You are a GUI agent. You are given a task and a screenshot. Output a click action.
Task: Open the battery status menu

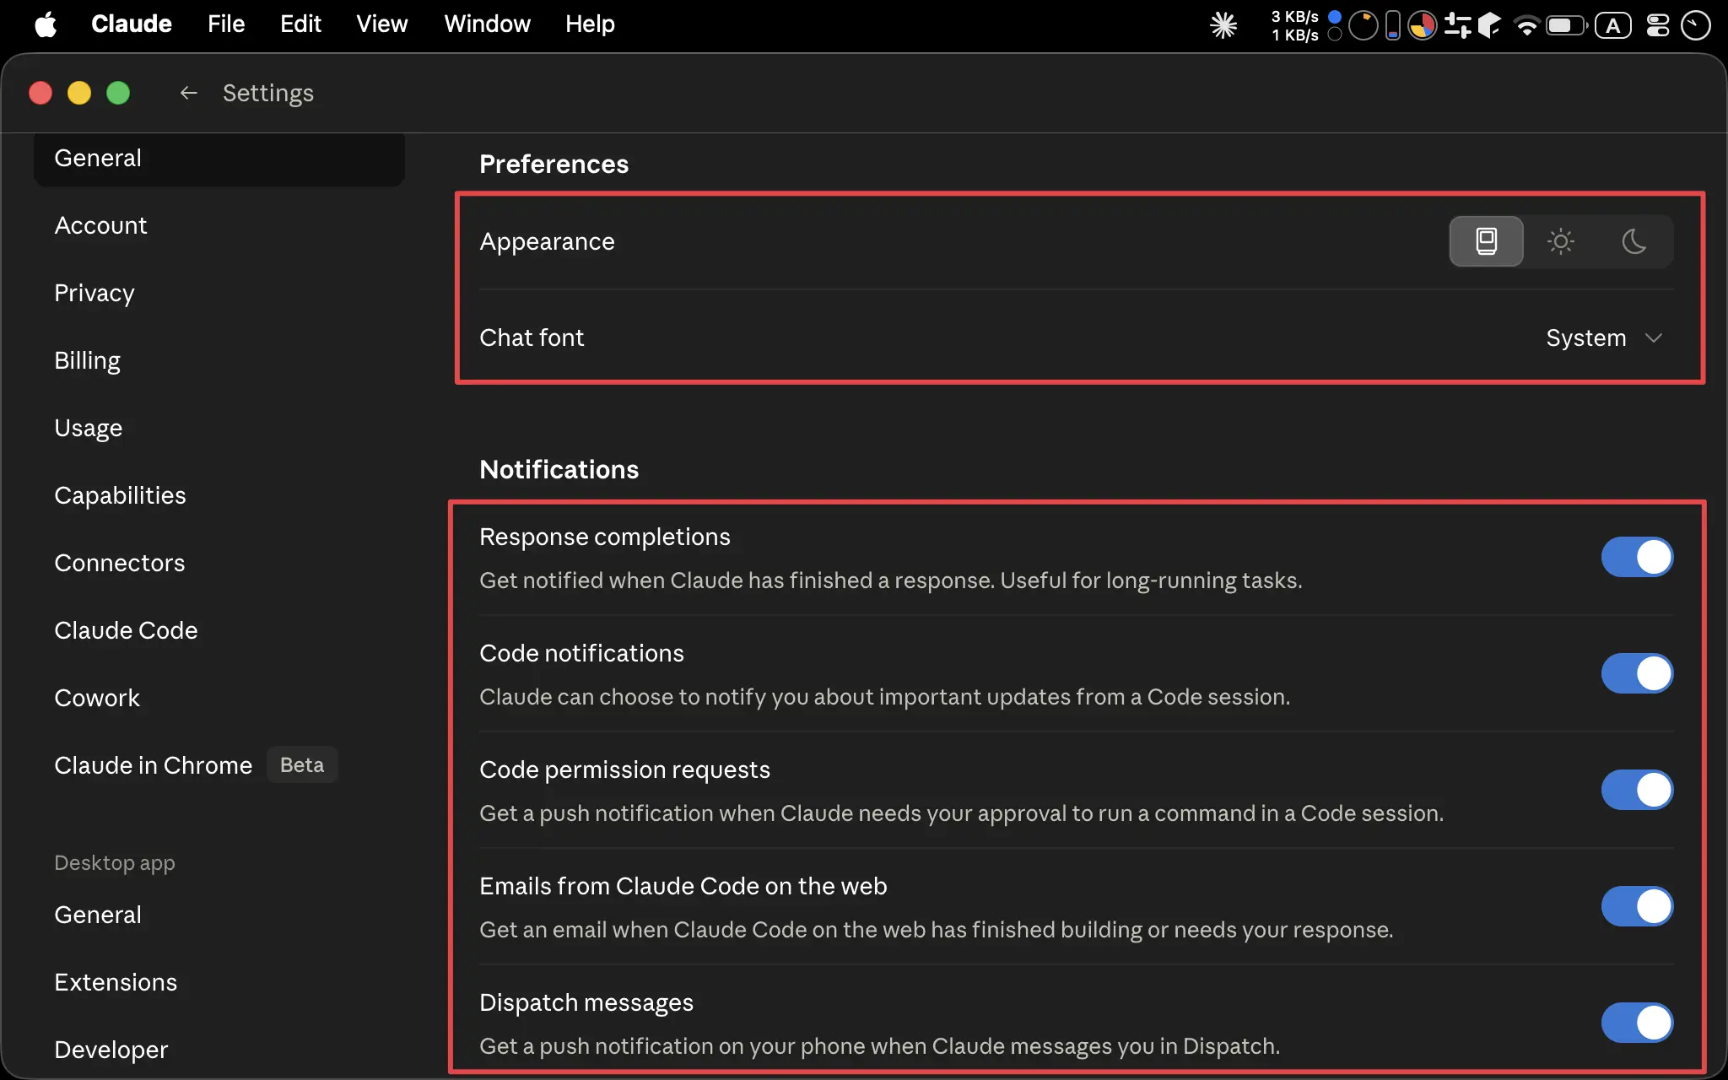[1567, 25]
